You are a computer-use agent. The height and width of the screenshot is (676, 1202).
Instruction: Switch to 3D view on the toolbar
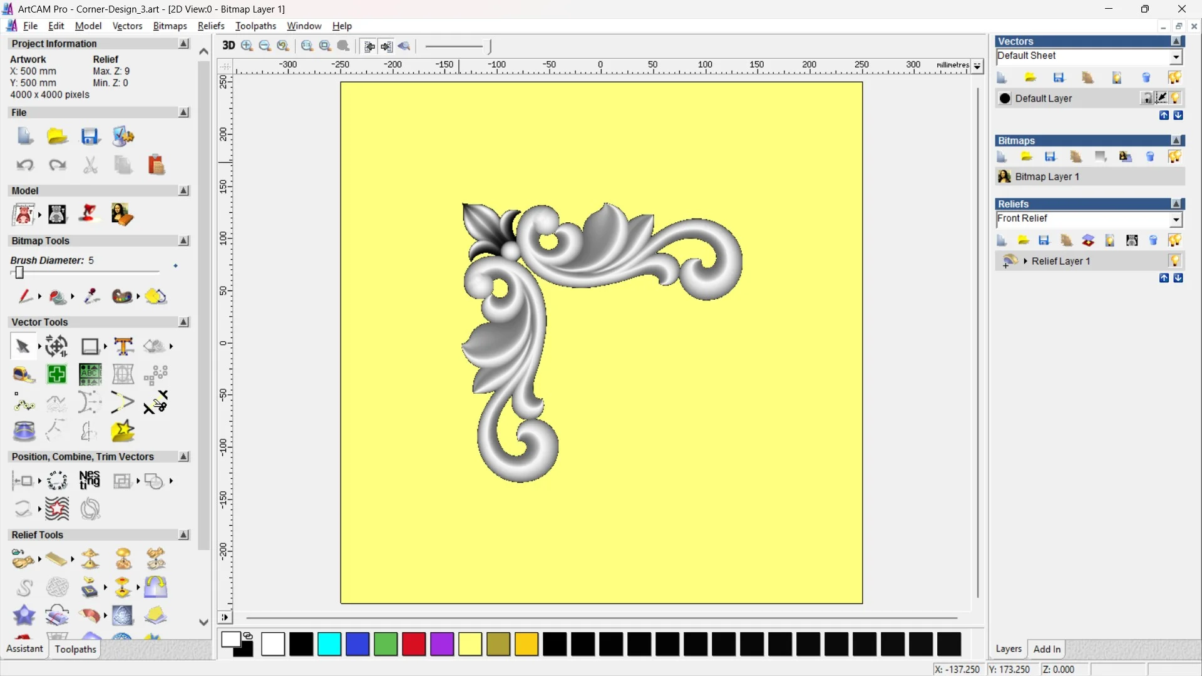(229, 46)
